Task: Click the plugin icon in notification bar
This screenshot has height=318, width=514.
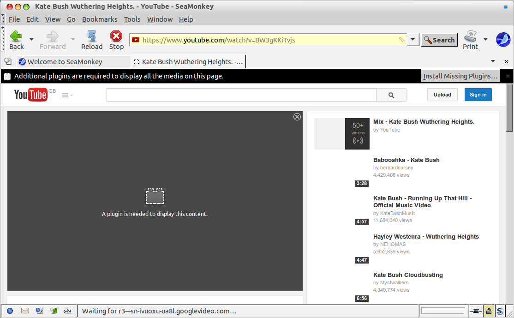Action: point(7,76)
